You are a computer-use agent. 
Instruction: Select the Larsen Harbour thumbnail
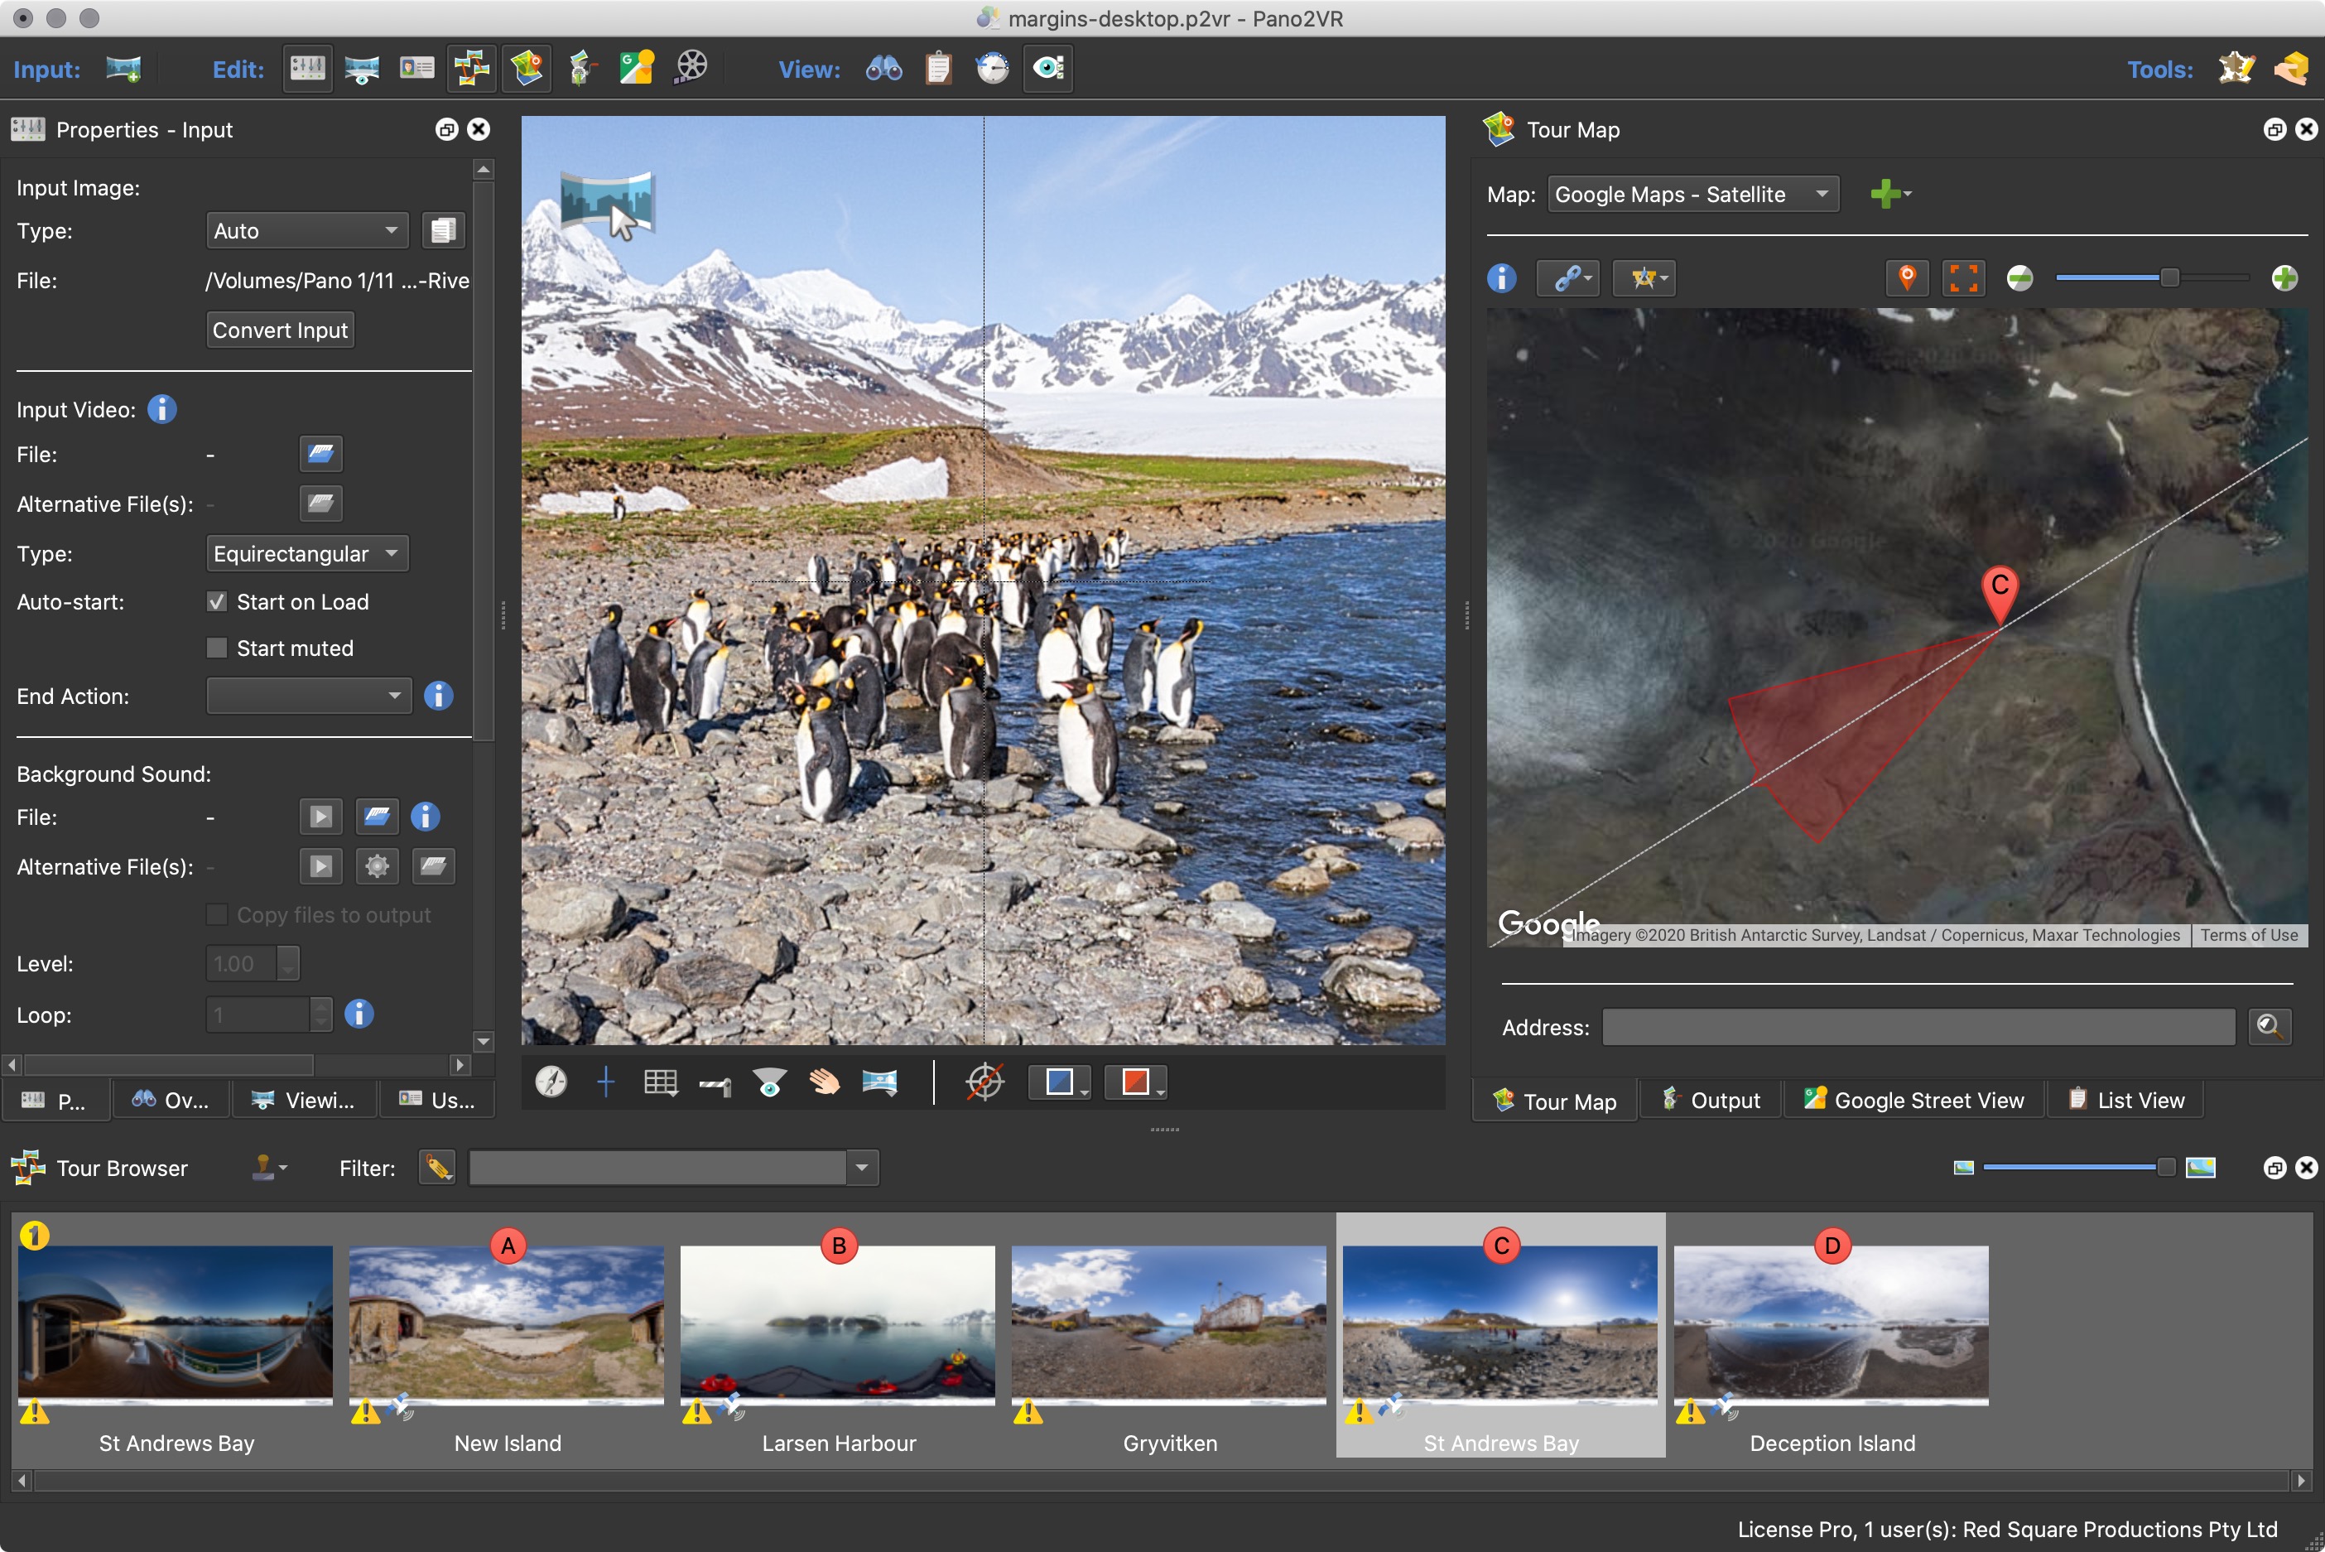(838, 1323)
